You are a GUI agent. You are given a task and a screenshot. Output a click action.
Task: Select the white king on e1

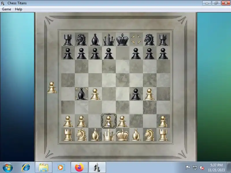click(122, 135)
